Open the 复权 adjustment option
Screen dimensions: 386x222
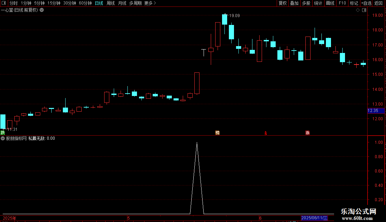(x=282, y=3)
